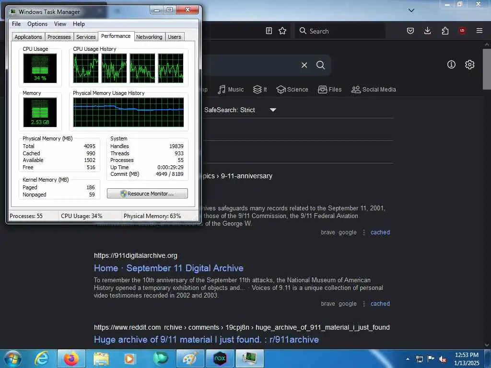The height and width of the screenshot is (368, 491).
Task: Click the CPU Usage 34% gauge
Action: (40, 68)
